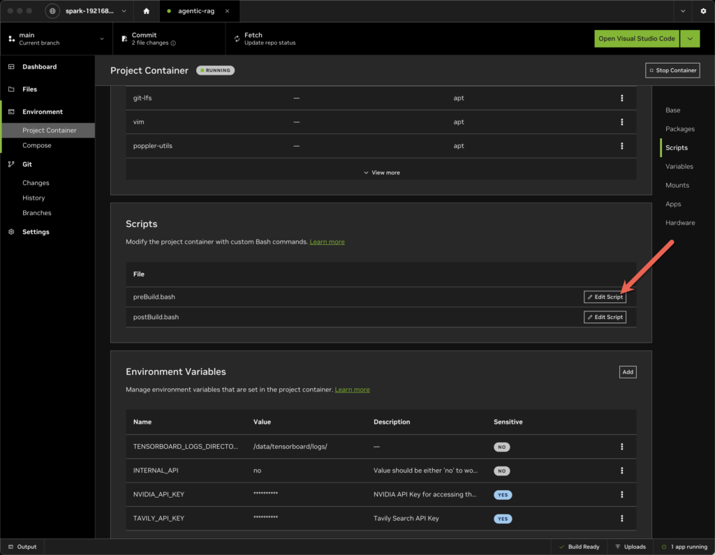Screen dimensions: 715x555
Task: Open kebab menu for vim package
Action: point(621,122)
